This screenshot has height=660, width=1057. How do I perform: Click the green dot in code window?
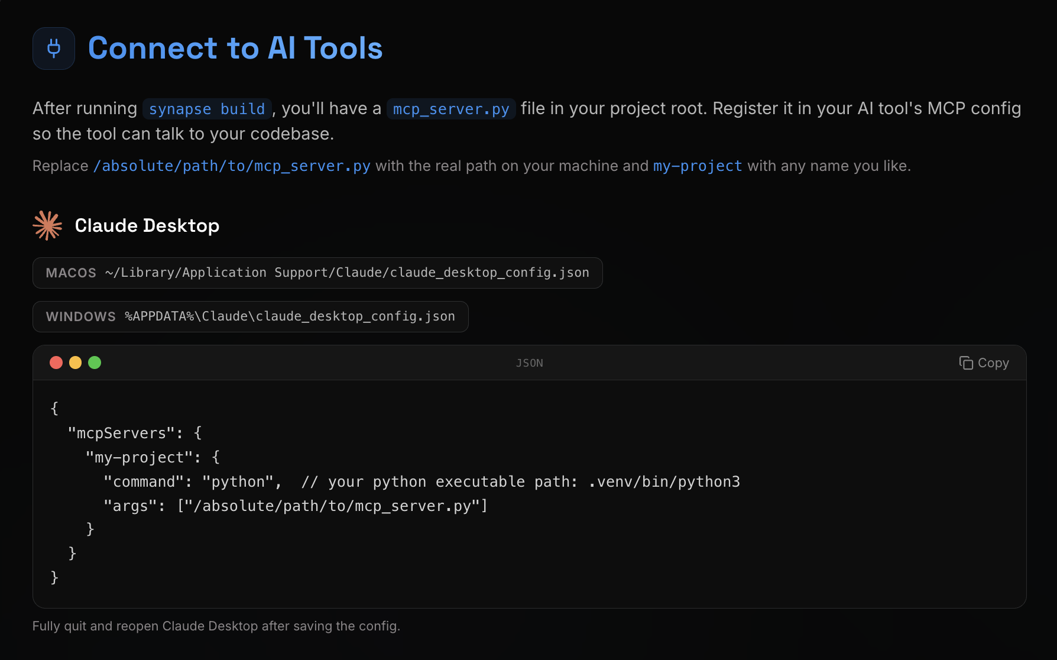coord(95,363)
